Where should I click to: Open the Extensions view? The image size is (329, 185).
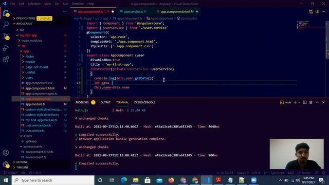6,60
